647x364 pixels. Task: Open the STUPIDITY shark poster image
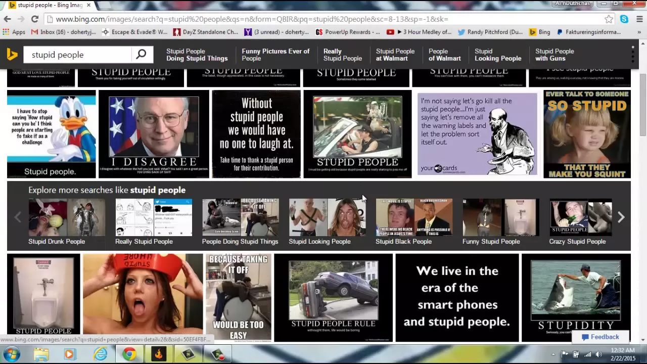point(576,297)
